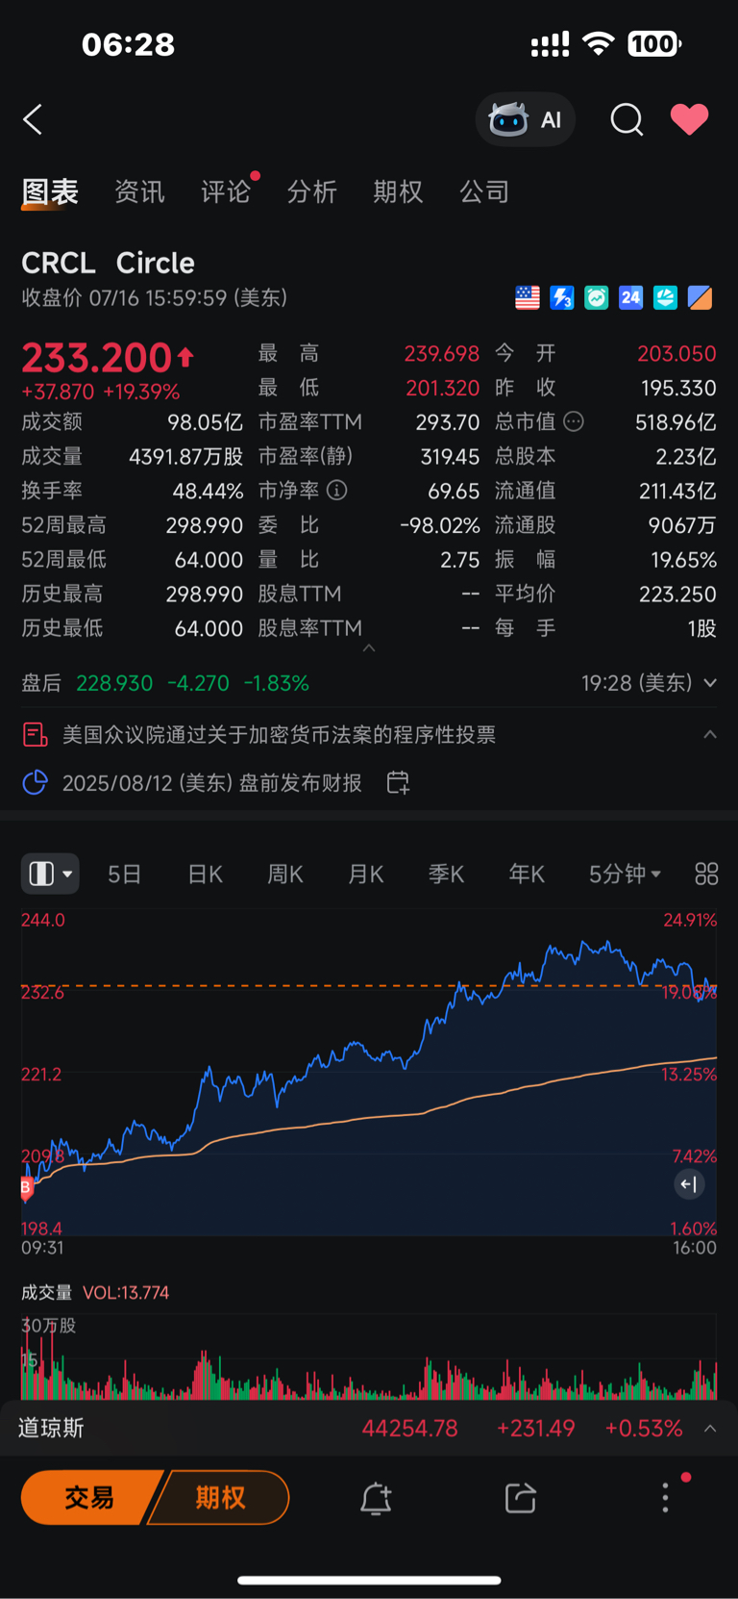Switch to the 期权 tab
The width and height of the screenshot is (738, 1599).
click(x=398, y=191)
